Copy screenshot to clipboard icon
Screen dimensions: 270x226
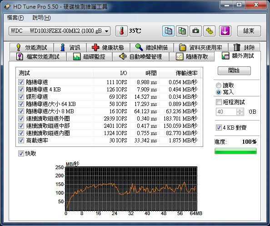coord(182,31)
